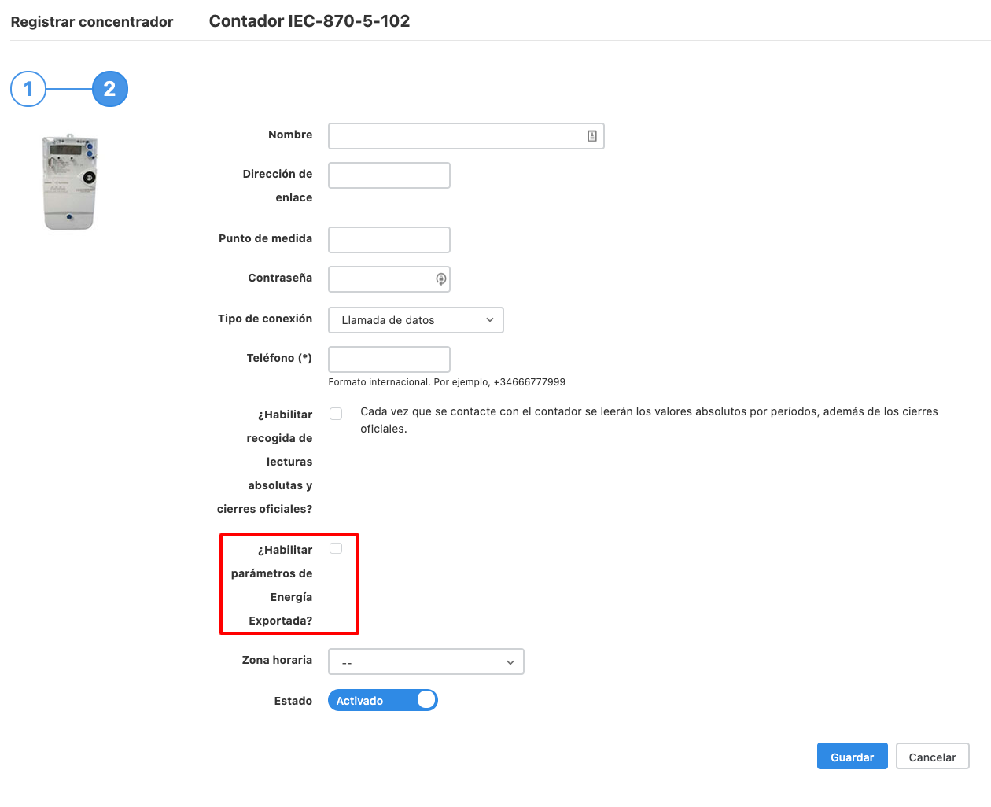Go back to wizard step 1
The height and width of the screenshot is (807, 991).
click(x=28, y=89)
